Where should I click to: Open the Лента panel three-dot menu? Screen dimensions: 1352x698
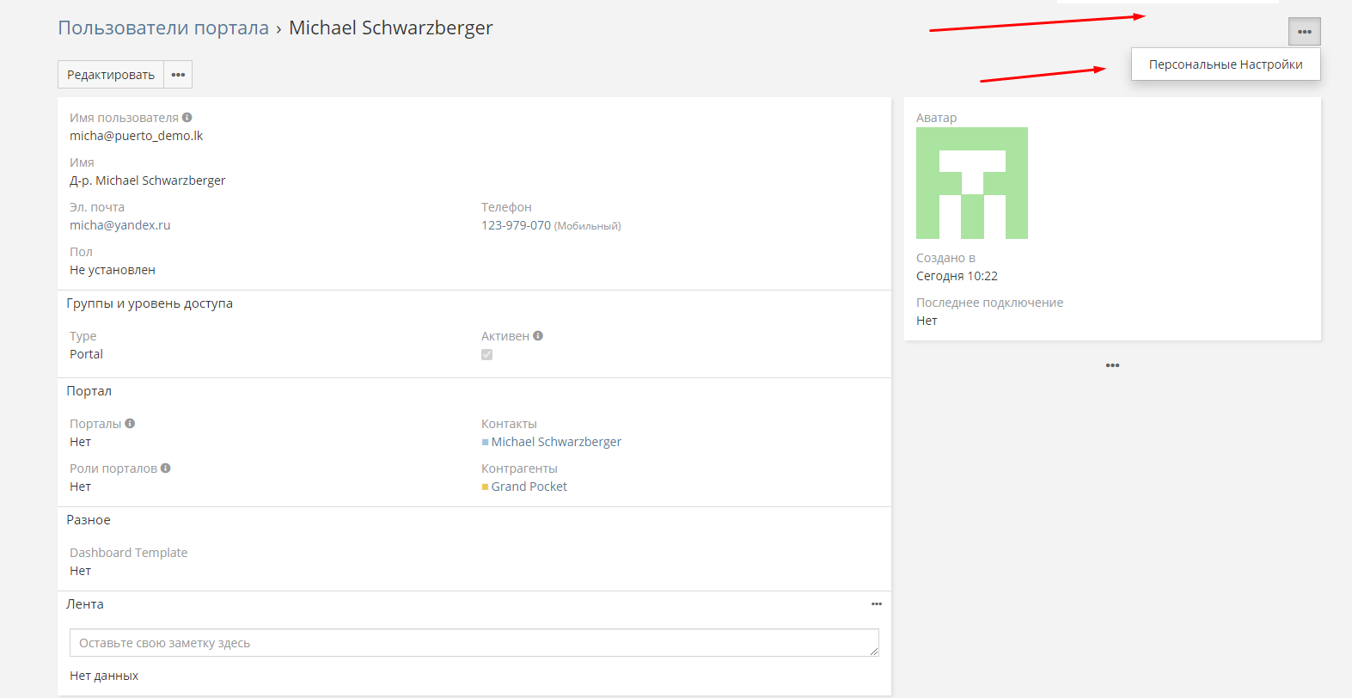pyautogui.click(x=876, y=604)
